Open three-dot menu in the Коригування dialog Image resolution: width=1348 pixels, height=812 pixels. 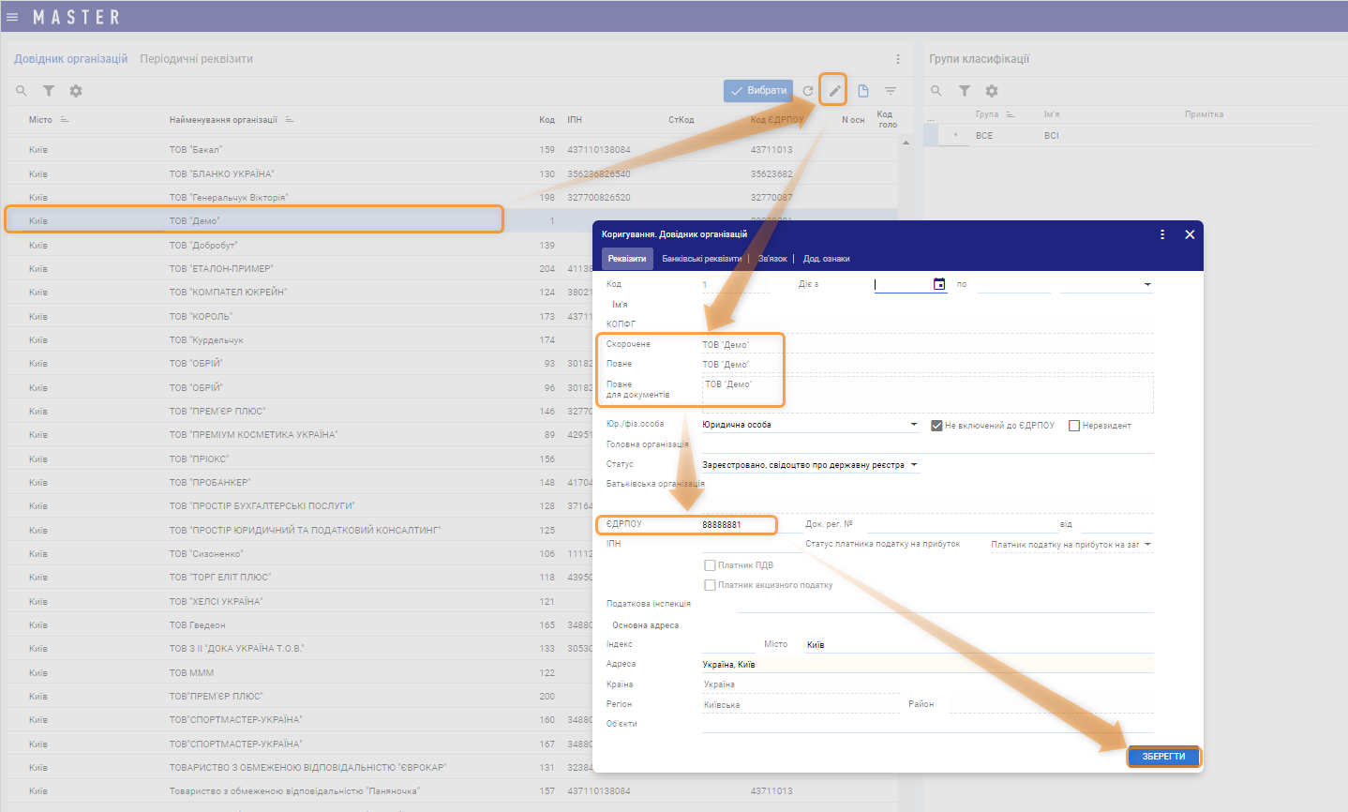[x=1162, y=234]
